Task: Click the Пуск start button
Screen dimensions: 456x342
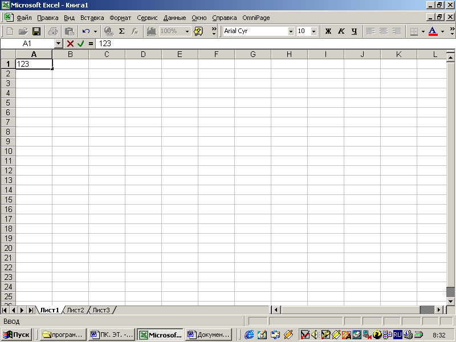Action: click(17, 335)
